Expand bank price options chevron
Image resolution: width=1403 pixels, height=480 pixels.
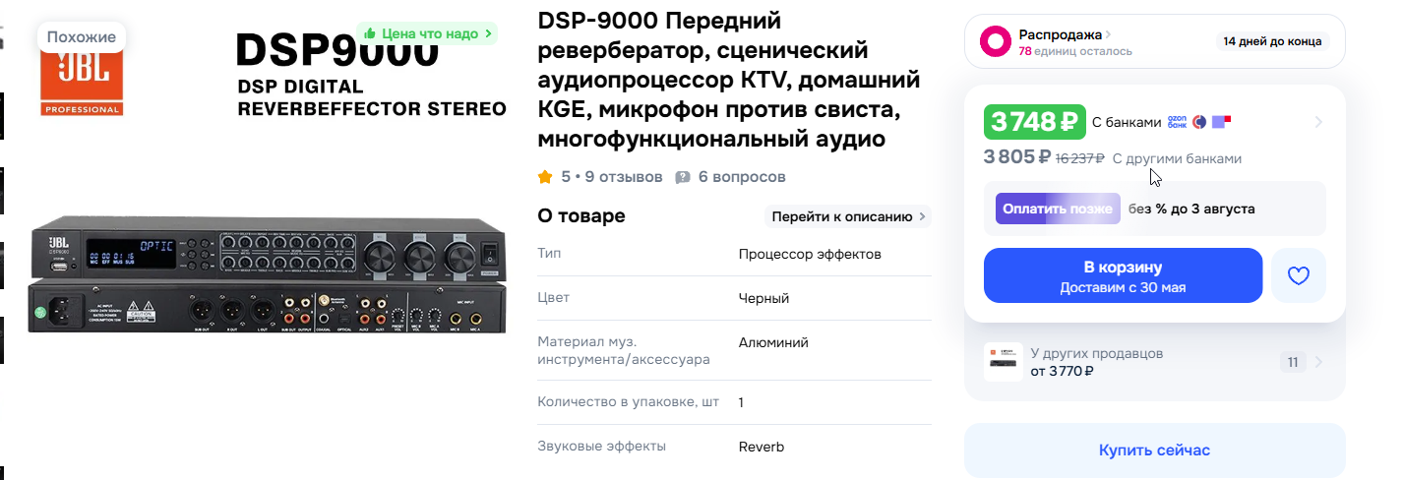[x=1318, y=123]
